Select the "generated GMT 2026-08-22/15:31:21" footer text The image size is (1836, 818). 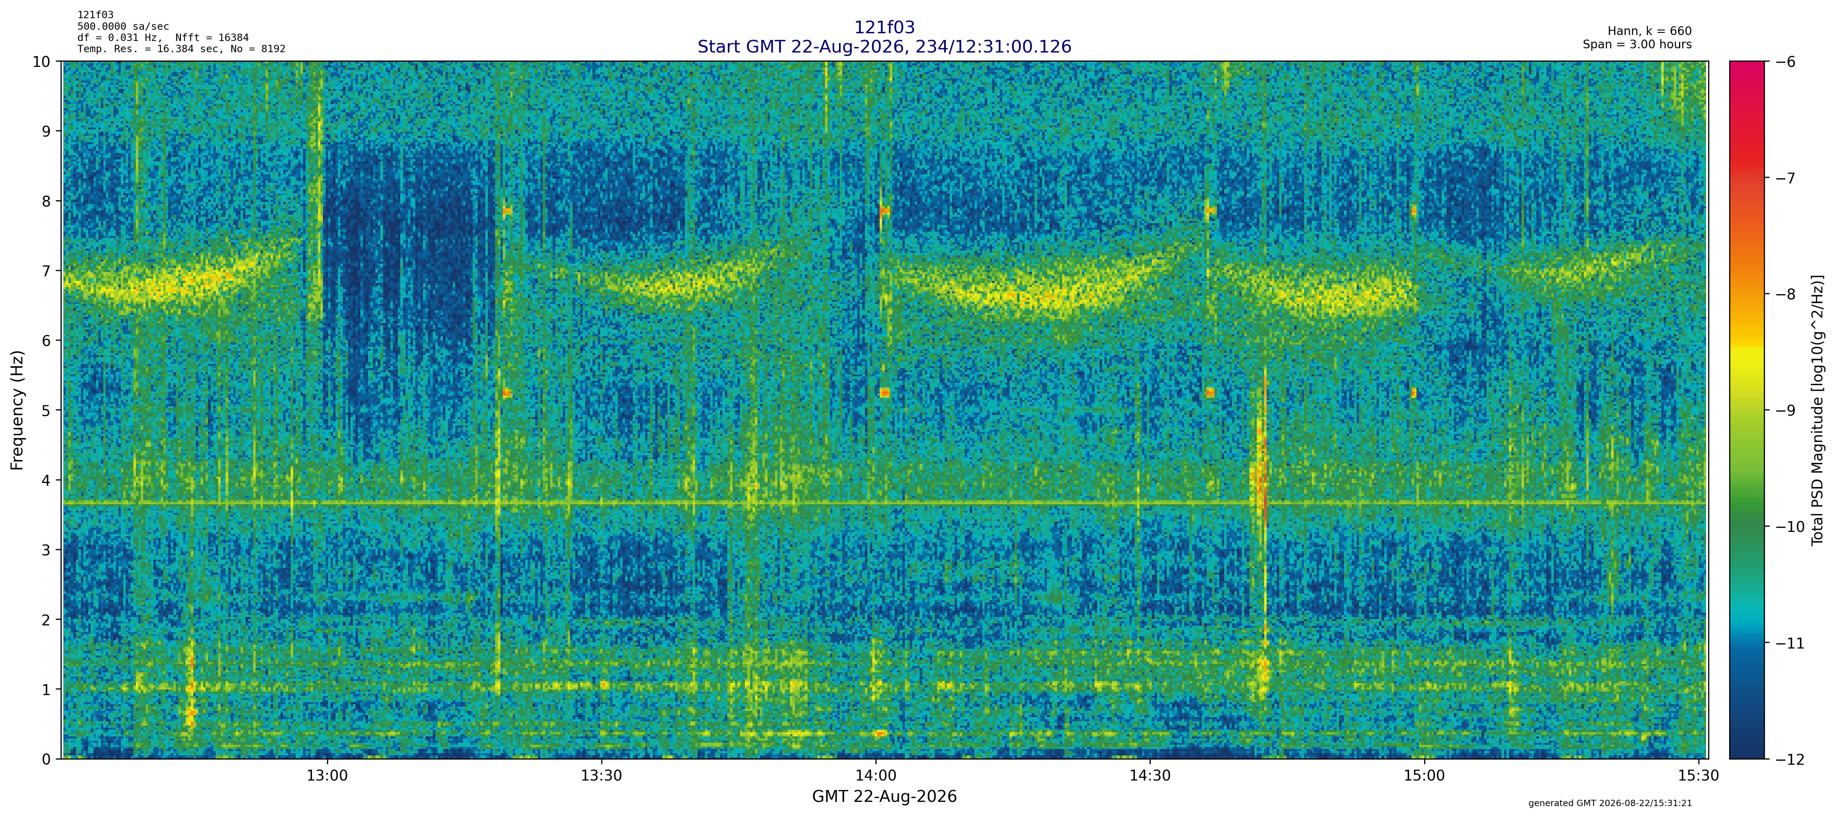click(x=1610, y=803)
